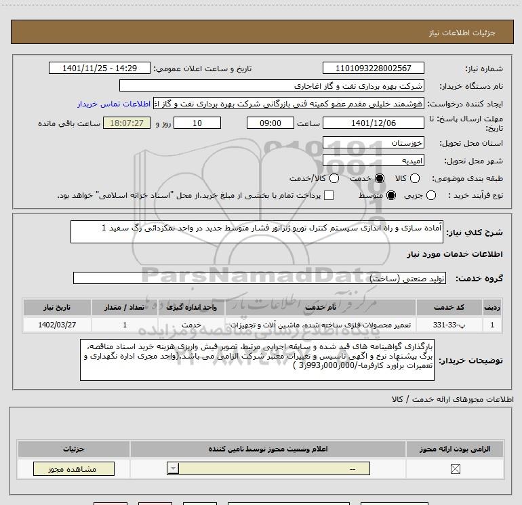The width and height of the screenshot is (522, 505).
Task: Click the deadline hour 09:00 field
Action: 270,123
